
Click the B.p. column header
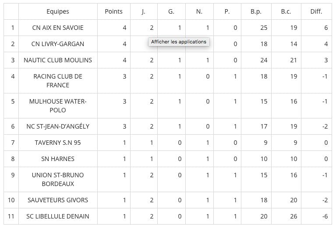[x=256, y=11]
